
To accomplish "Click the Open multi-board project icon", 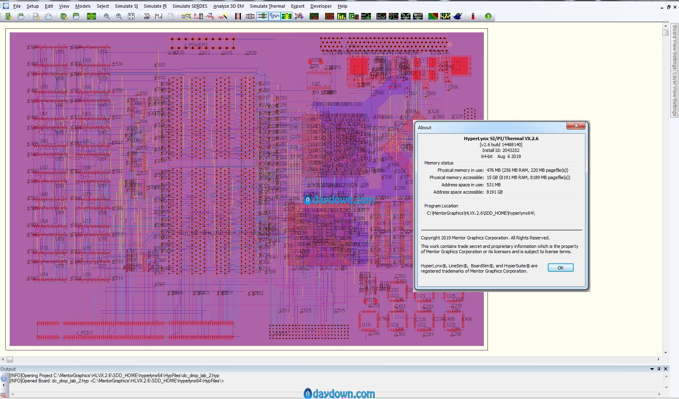I will tap(76, 16).
